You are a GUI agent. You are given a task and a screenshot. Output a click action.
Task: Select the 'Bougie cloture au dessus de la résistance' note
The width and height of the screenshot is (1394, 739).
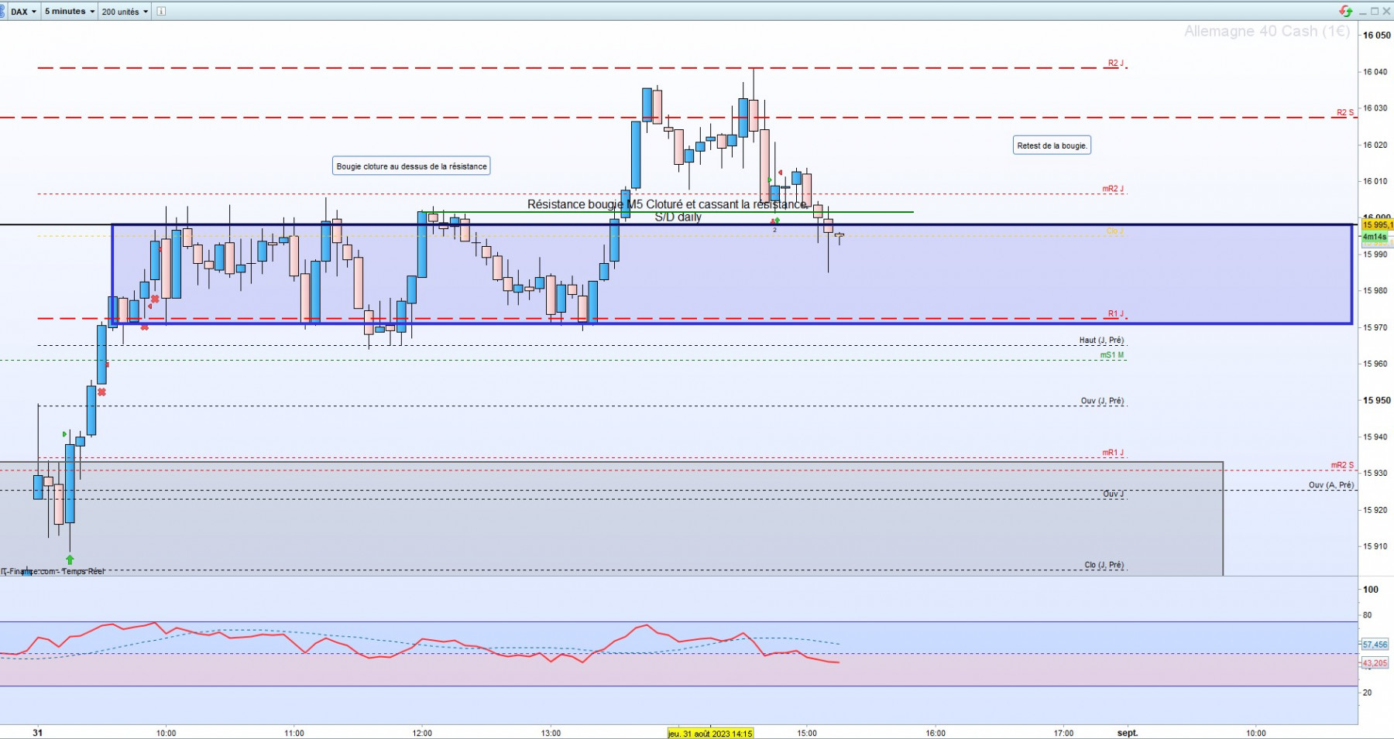411,166
